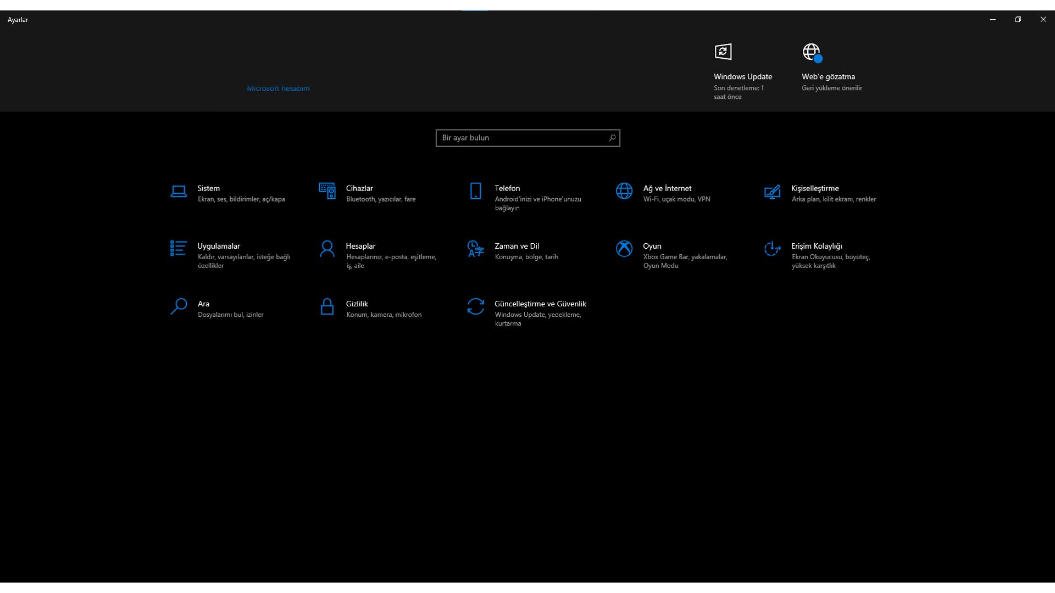
Task: Open the Telefon phone icon
Action: pyautogui.click(x=476, y=191)
